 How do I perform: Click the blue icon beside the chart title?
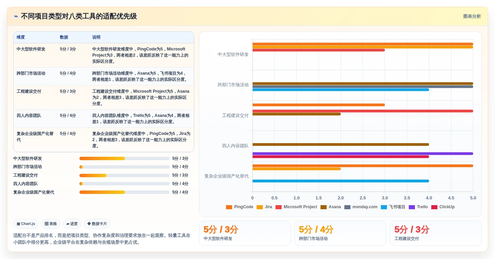click(x=16, y=16)
